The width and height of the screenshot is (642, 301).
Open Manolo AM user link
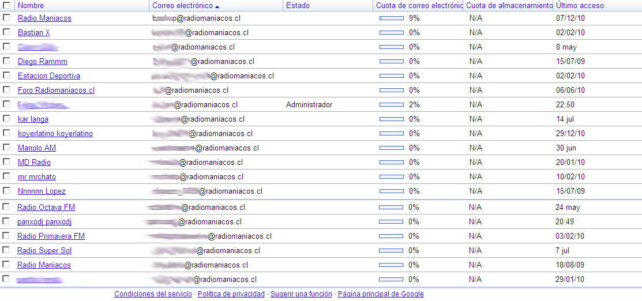point(37,148)
